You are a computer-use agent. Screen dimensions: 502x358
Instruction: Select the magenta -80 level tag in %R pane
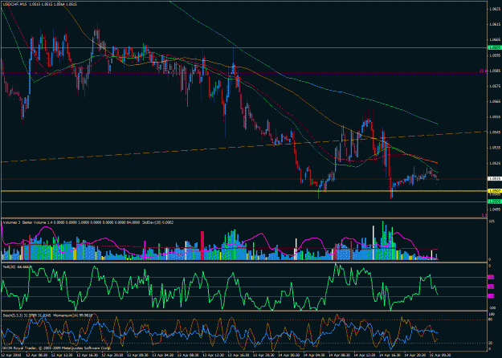[x=491, y=296]
